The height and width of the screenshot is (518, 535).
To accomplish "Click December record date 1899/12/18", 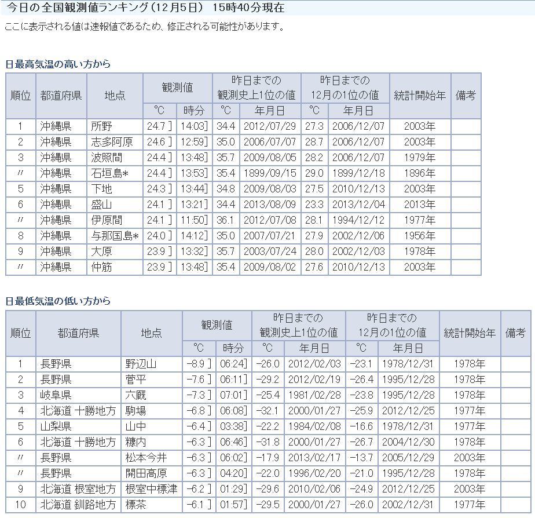I will pos(358,173).
